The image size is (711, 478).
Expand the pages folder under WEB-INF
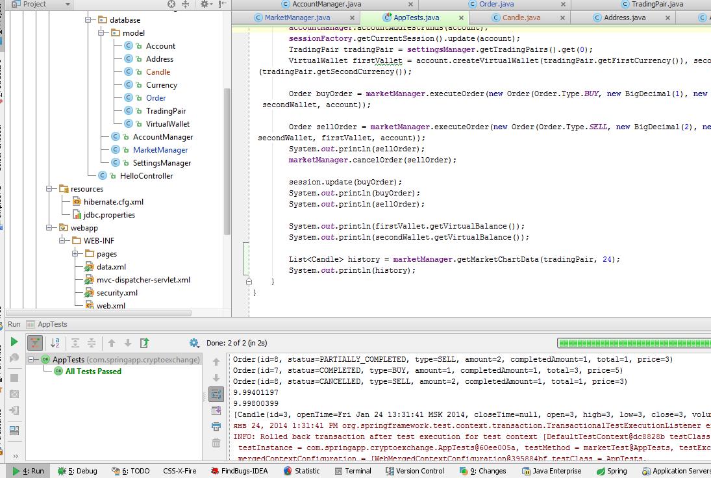click(x=75, y=254)
